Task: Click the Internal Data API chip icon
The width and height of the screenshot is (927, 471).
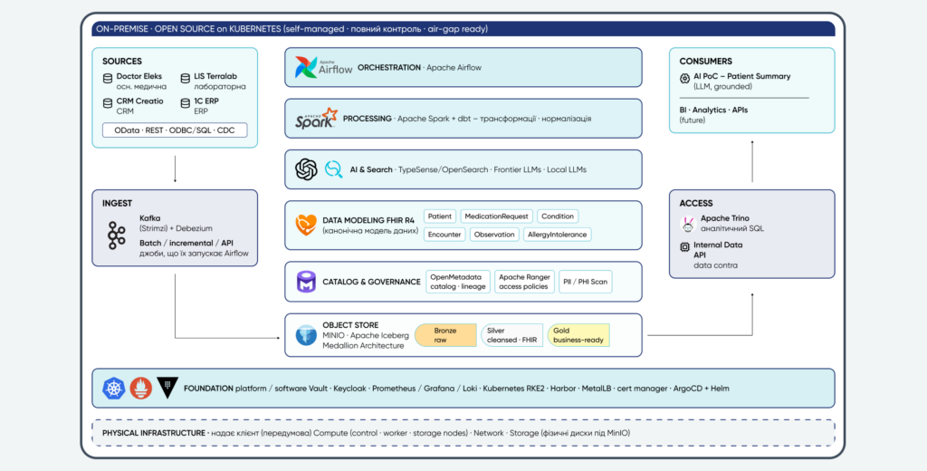Action: coord(684,246)
